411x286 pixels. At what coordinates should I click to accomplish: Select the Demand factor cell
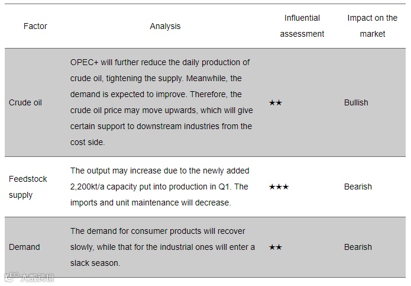click(x=24, y=247)
